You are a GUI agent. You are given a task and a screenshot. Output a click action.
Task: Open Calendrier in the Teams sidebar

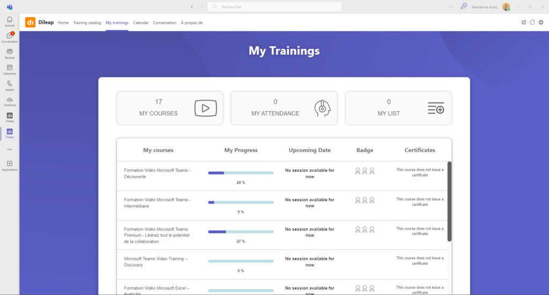[x=10, y=69]
